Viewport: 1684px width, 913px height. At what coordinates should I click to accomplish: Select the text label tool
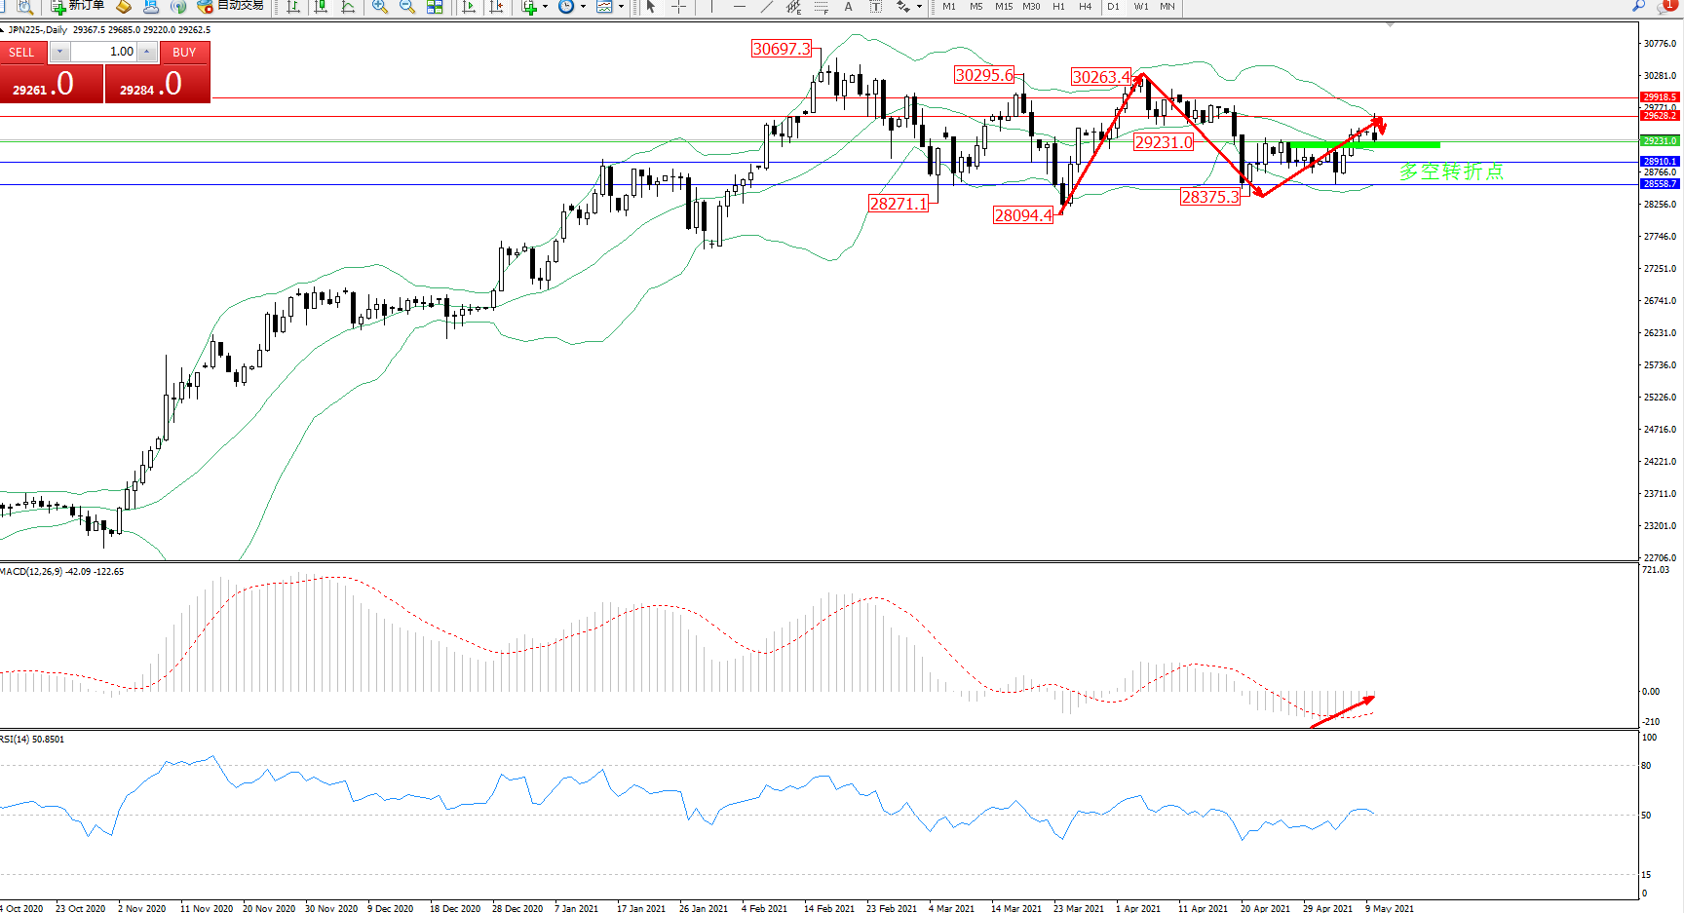[x=848, y=7]
